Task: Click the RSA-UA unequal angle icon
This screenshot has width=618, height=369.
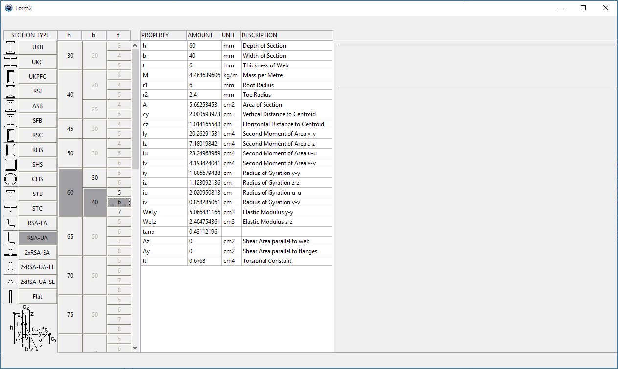Action: click(x=11, y=238)
